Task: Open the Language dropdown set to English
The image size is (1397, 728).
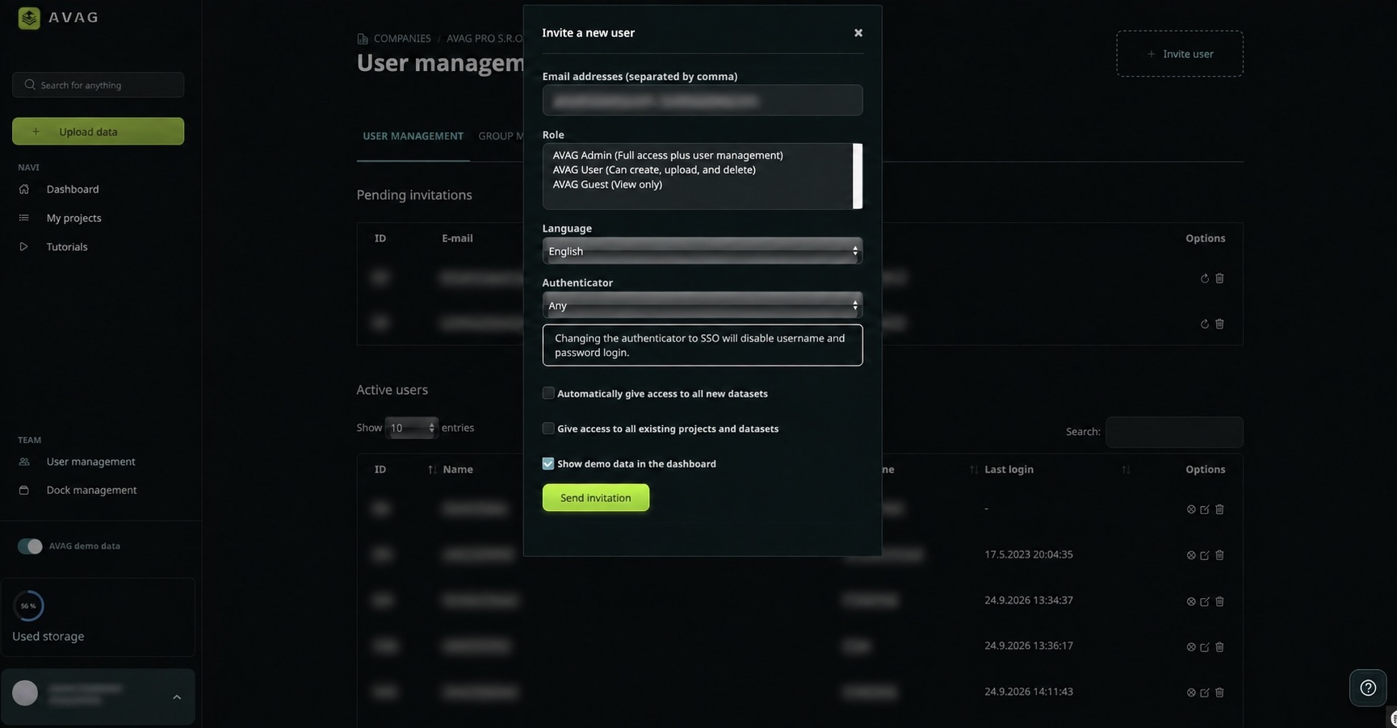Action: pos(702,251)
